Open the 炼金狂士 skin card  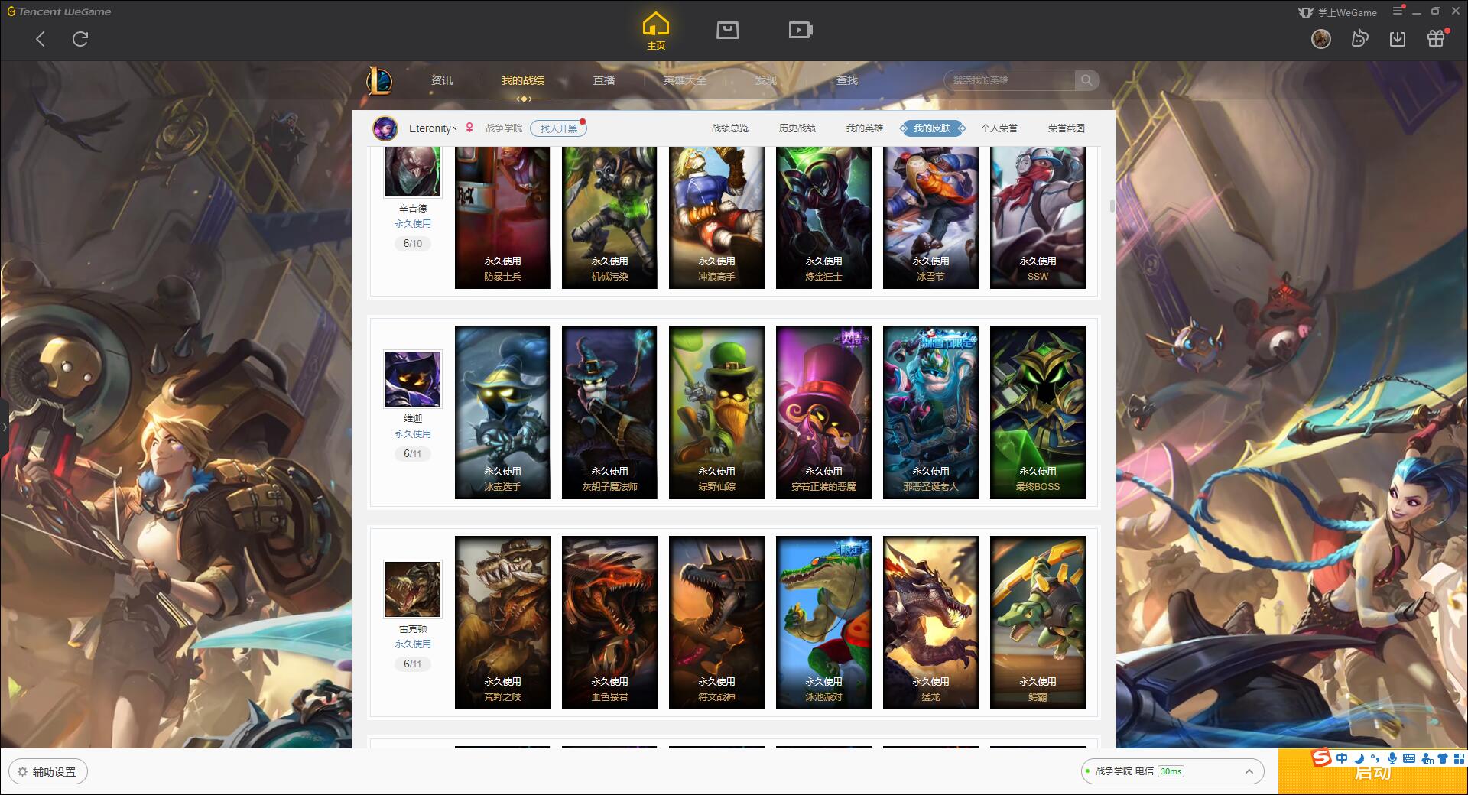click(x=823, y=218)
